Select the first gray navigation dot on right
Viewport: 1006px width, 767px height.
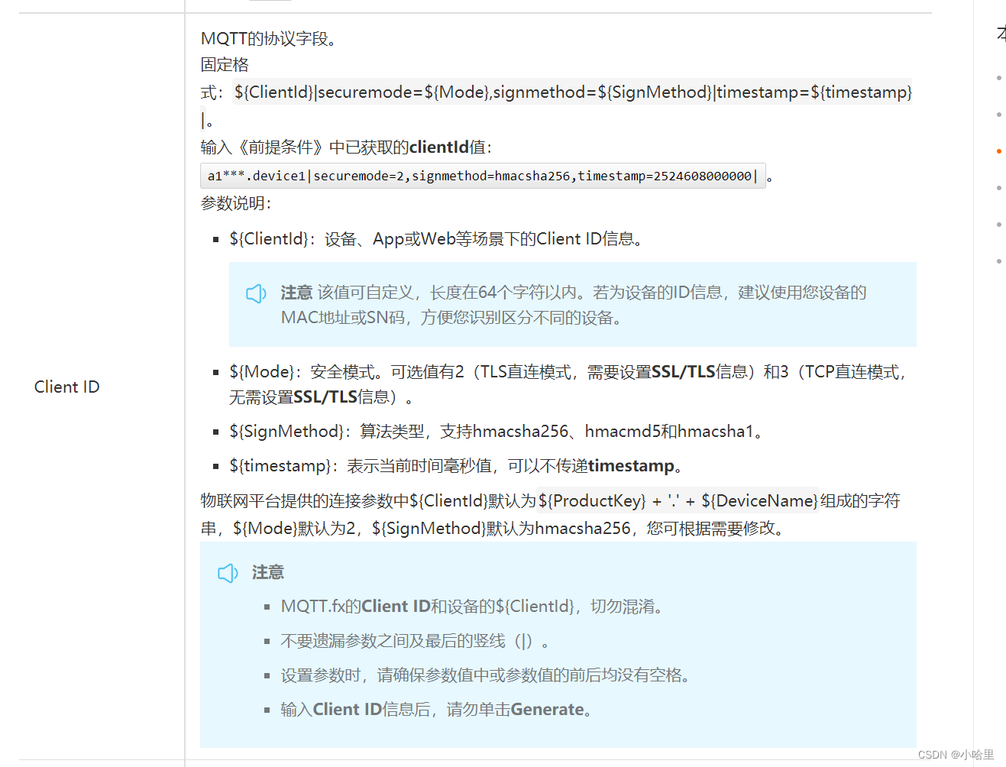(999, 77)
